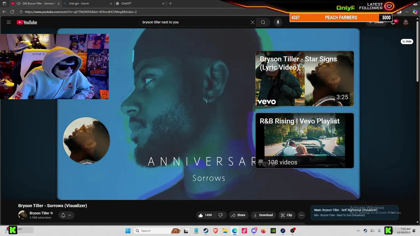Screen dimensions: 420x236
Task: Open YouTube notifications bell
Action: [393, 22]
